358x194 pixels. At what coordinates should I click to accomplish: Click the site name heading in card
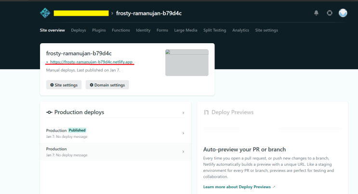[x=79, y=53]
